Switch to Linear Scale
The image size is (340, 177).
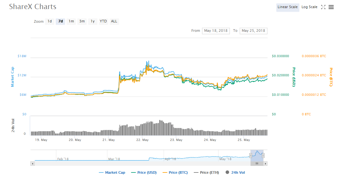(287, 7)
